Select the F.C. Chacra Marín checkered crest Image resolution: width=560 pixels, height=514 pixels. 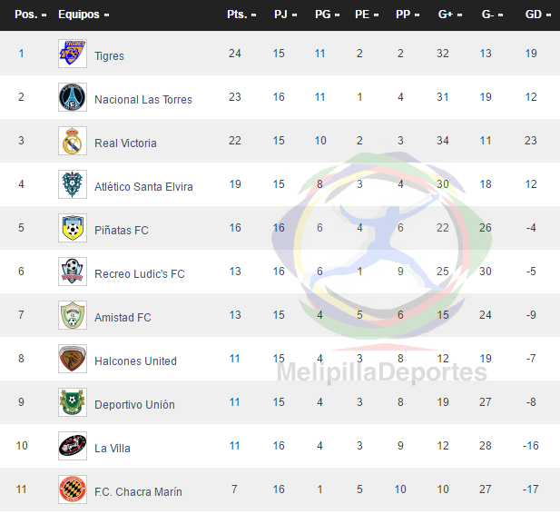[x=73, y=489]
